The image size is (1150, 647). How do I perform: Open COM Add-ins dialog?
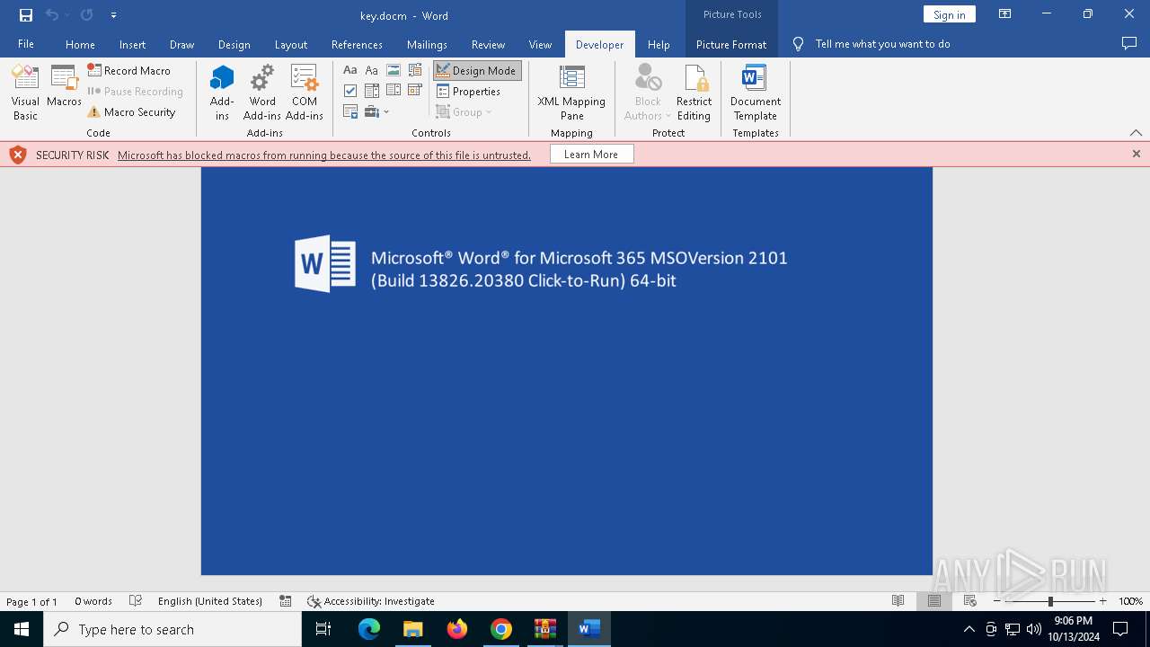coord(305,93)
